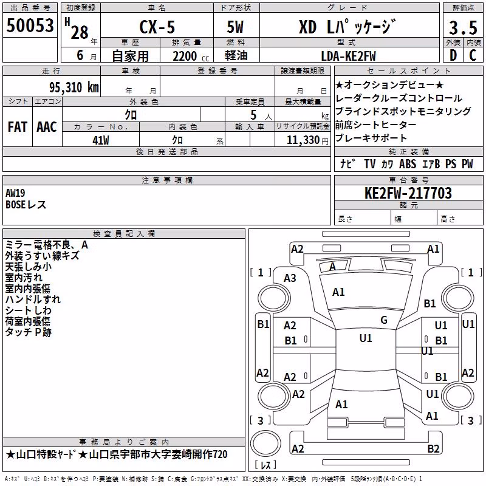The image size is (486, 486).
Task: Click inspector note ミラー電格不良、A
Action: (47, 245)
